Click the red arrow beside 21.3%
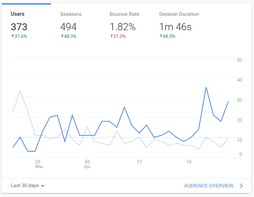The image size is (254, 197). (x=111, y=36)
